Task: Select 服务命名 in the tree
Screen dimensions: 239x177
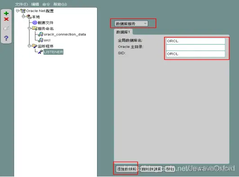Action: click(45, 28)
